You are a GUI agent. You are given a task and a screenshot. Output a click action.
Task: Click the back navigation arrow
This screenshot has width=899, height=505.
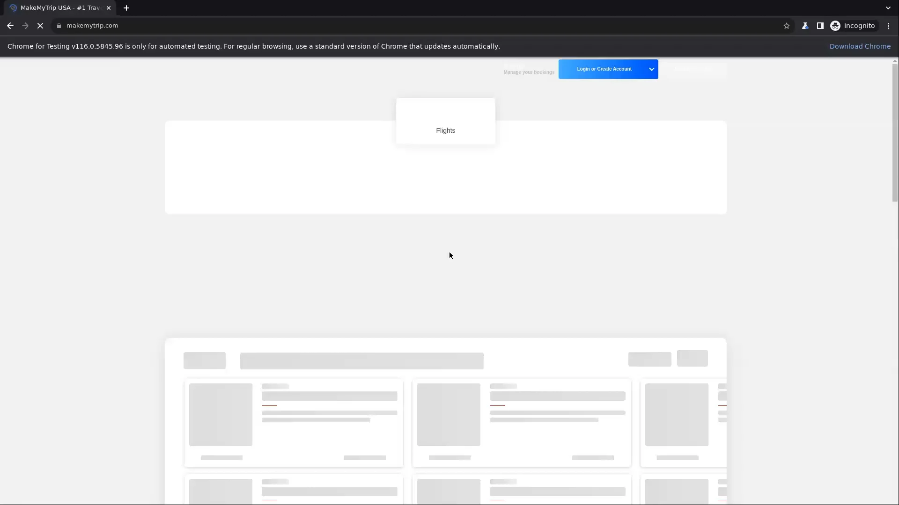pyautogui.click(x=10, y=26)
